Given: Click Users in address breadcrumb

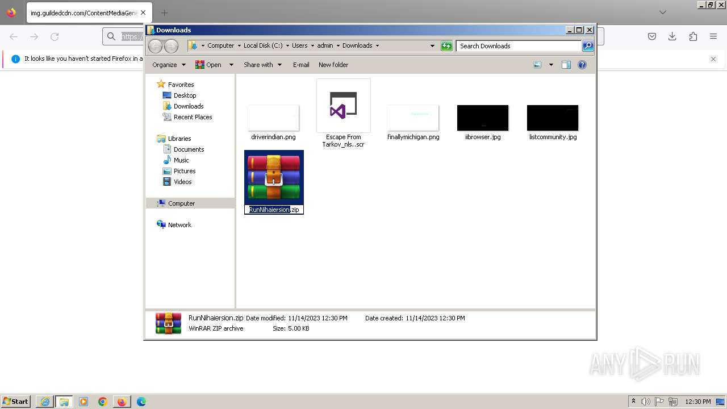Looking at the screenshot, I should tap(300, 45).
